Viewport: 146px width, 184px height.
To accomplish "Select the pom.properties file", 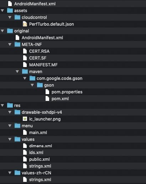I will (x=67, y=92).
